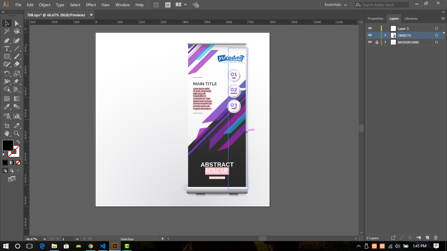Open Chrome from the Windows taskbar
Screen dimensions: 447x251
click(x=91, y=246)
